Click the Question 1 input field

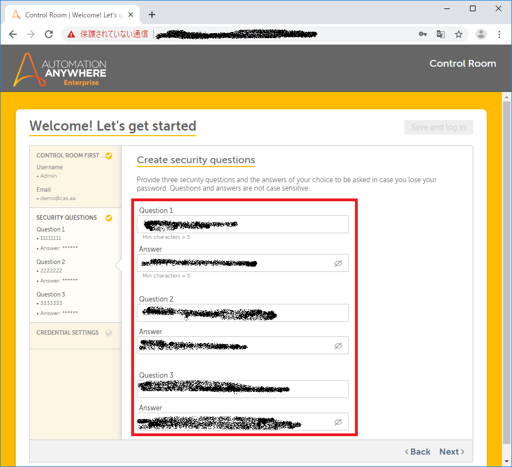243,224
